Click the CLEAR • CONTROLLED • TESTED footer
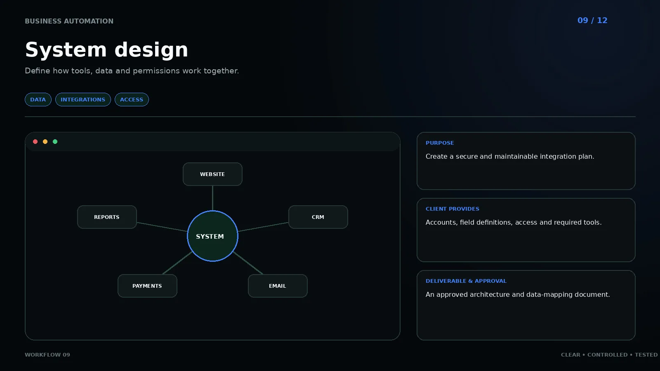The width and height of the screenshot is (660, 371). tap(609, 355)
